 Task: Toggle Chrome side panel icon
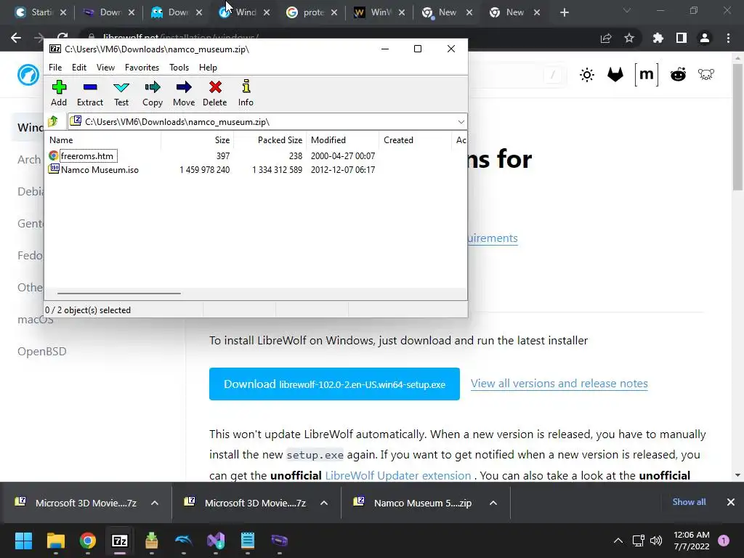coord(681,38)
